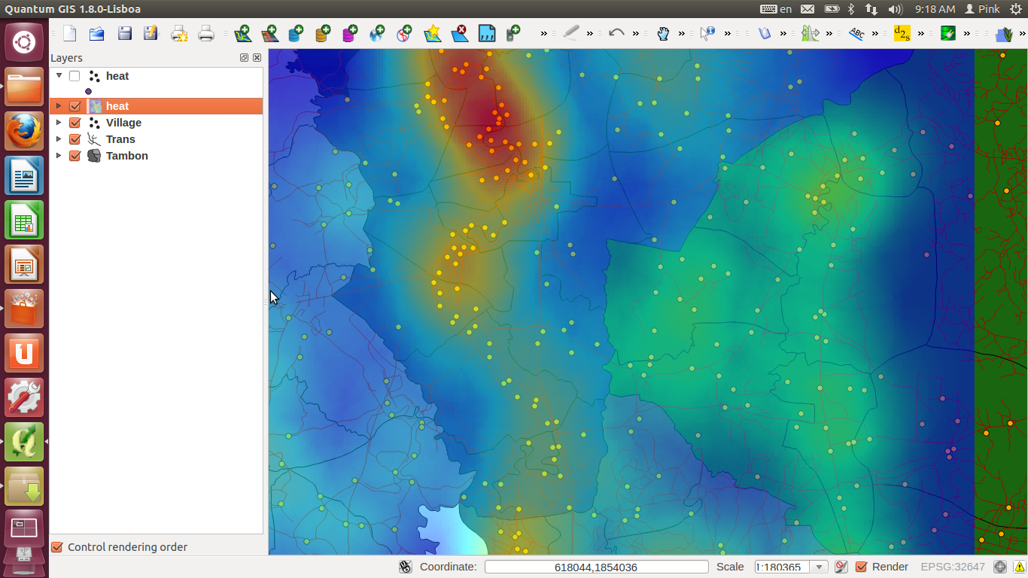Viewport: 1028px width, 578px height.
Task: Disable the Render checkbox in the status bar
Action: click(x=861, y=567)
